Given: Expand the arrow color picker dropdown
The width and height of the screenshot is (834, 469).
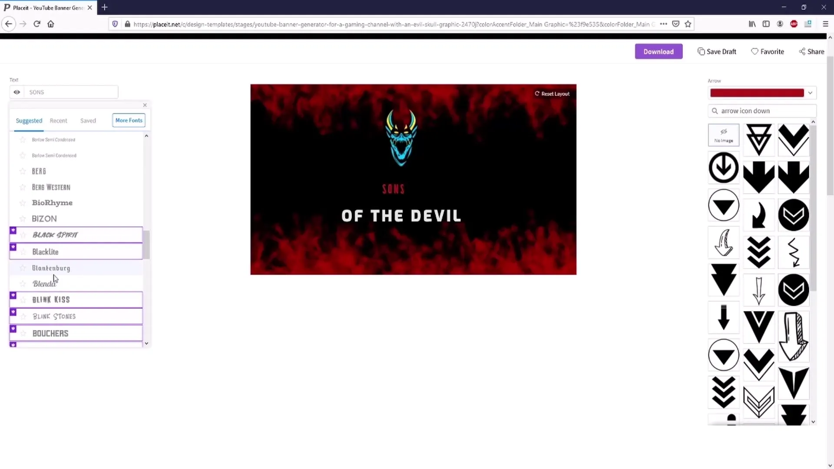Looking at the screenshot, I should [810, 93].
